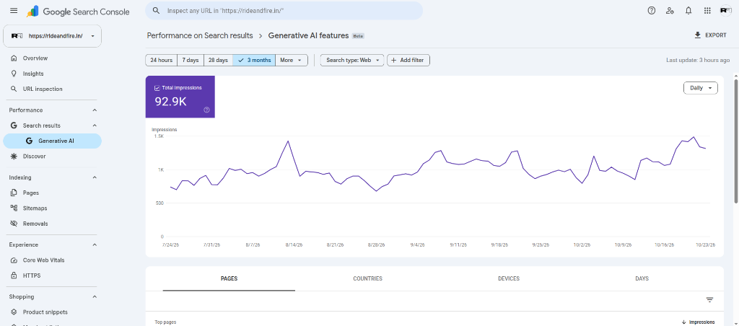Screen dimensions: 739x326
Task: Click the Google Search Console logo
Action: (78, 12)
